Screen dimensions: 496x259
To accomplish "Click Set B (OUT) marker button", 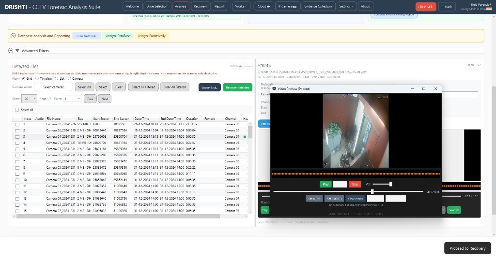I will tap(334, 199).
